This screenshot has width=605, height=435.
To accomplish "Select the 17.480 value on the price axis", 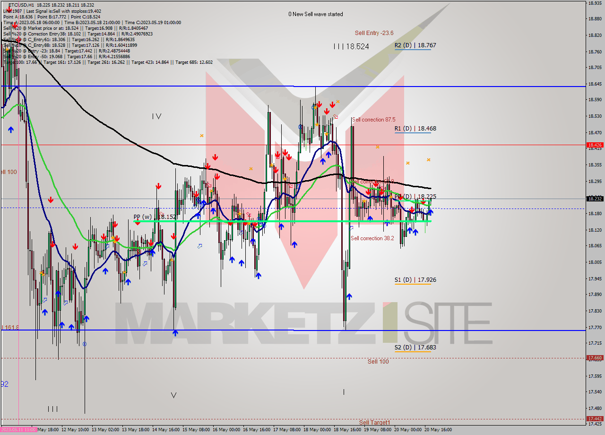I will click(x=595, y=408).
